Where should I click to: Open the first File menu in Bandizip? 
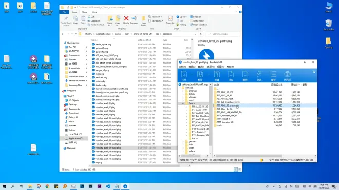pyautogui.click(x=182, y=67)
